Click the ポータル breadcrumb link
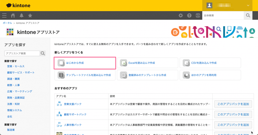The width and height of the screenshot is (258, 135). point(7,23)
